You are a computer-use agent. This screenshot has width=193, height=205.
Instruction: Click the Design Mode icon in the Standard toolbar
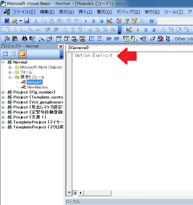[x=109, y=21]
